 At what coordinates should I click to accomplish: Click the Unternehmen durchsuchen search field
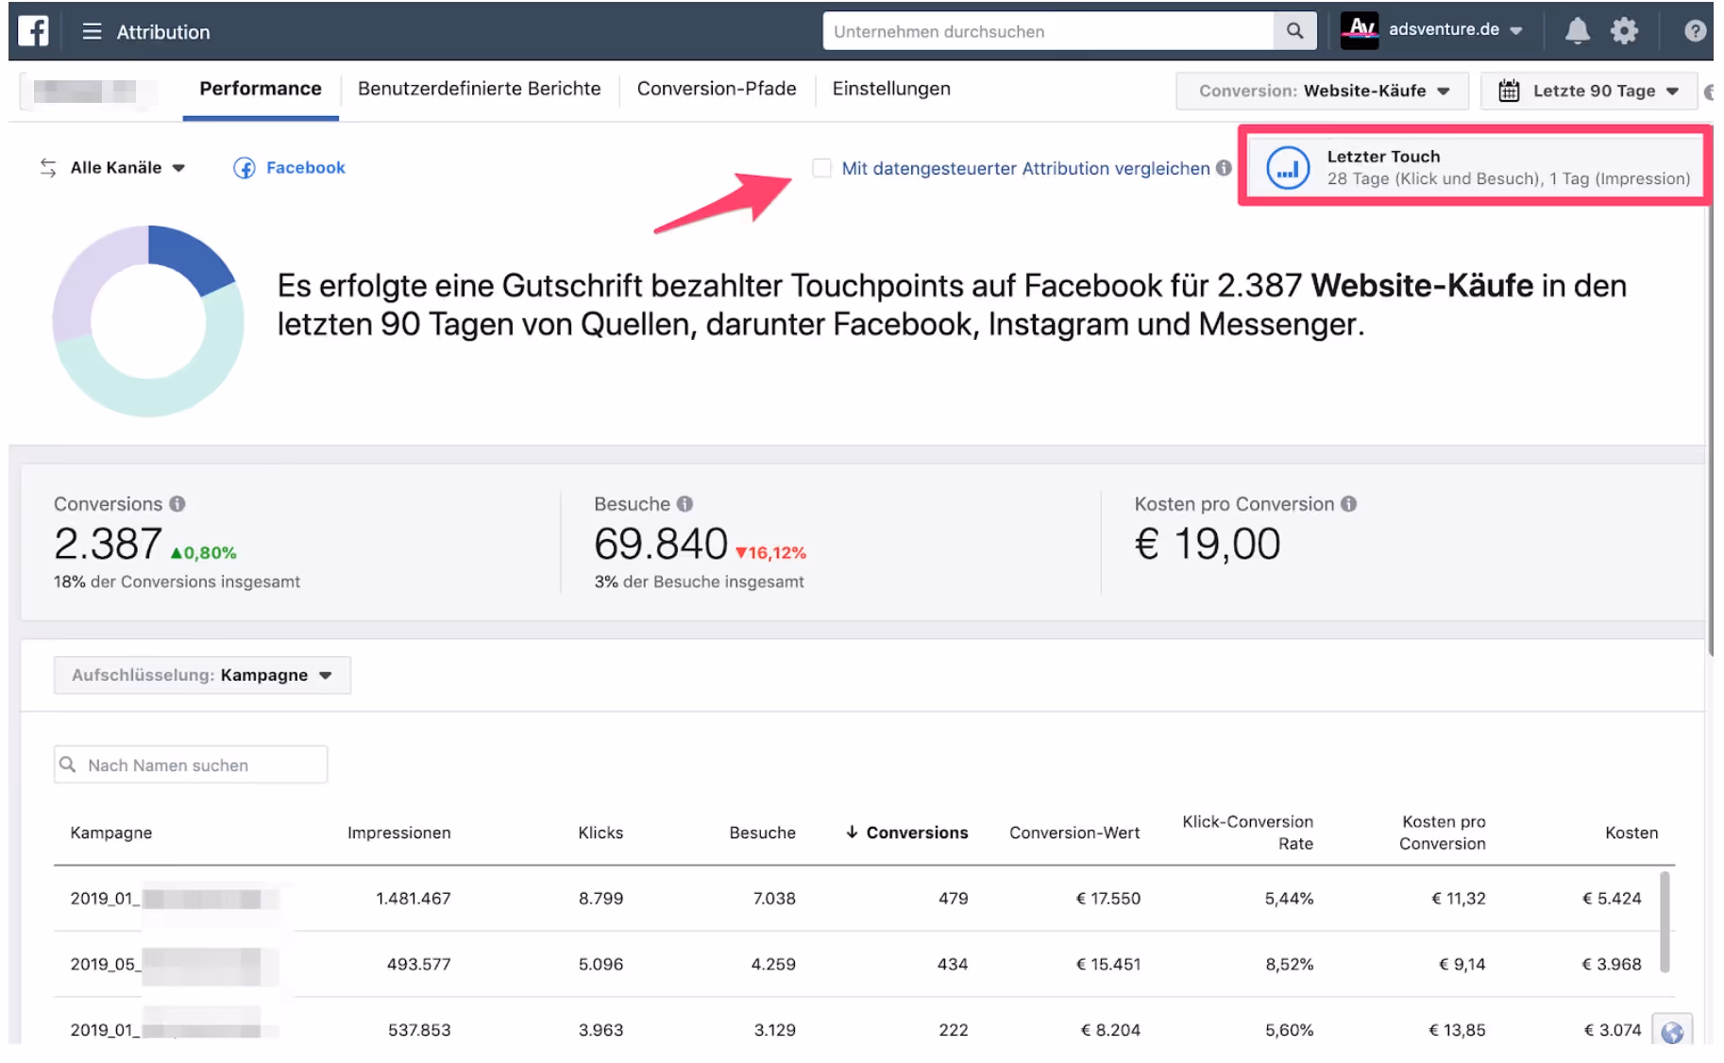click(1048, 31)
